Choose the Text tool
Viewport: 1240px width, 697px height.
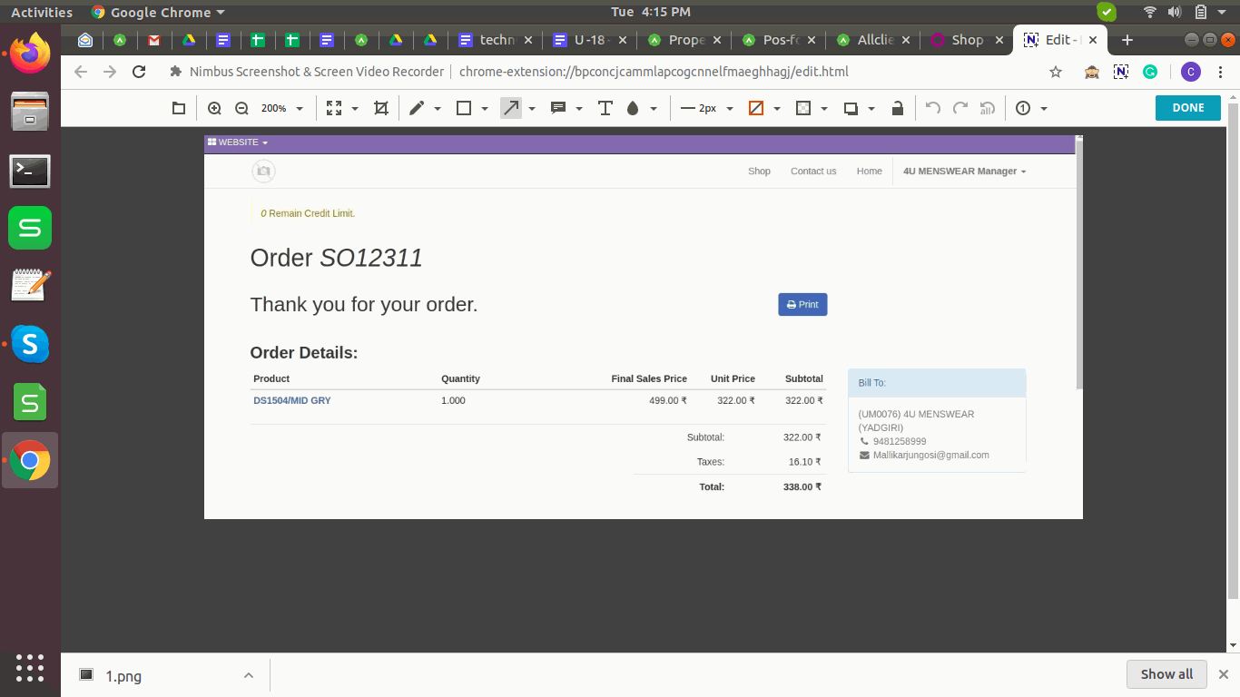(x=605, y=108)
